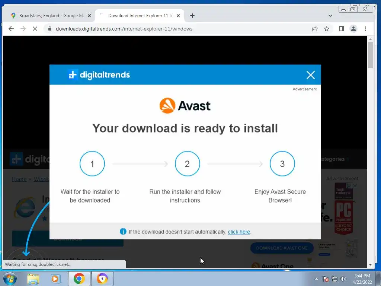
Task: Click the vertical scrollbar thumb
Action: click(370, 55)
